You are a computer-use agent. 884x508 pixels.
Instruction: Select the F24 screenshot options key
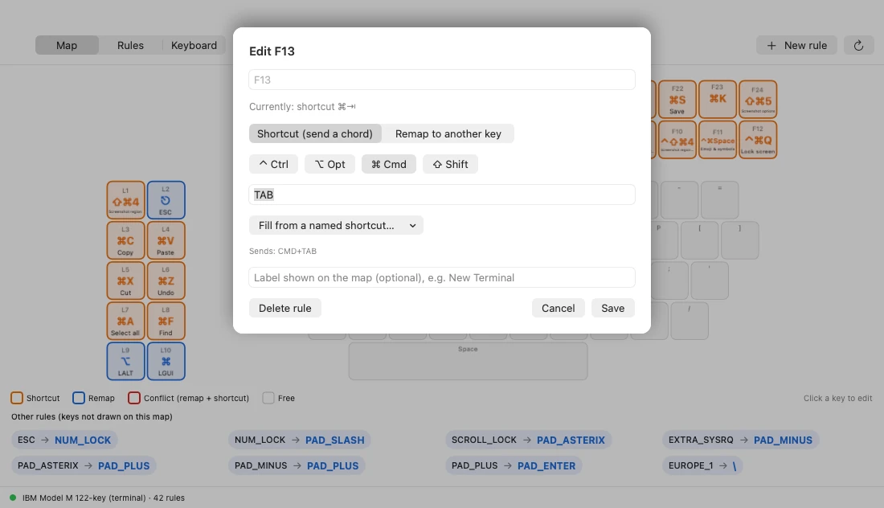[758, 99]
